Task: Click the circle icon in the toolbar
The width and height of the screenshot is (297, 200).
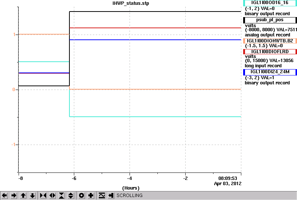Action: (x=82, y=196)
